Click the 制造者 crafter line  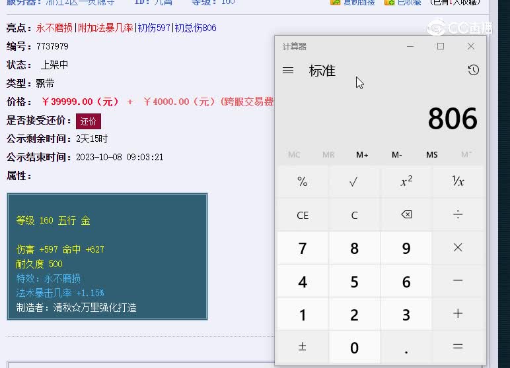click(x=77, y=307)
